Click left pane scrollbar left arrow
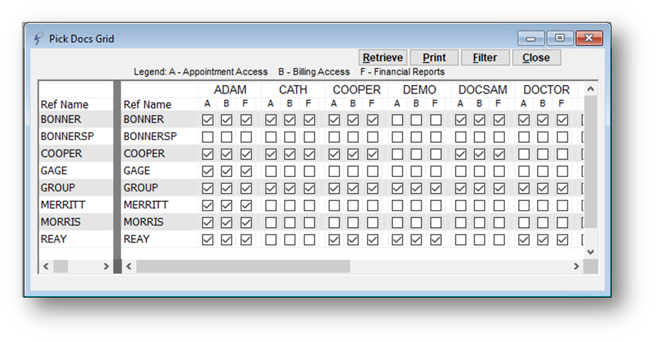This screenshot has height=342, width=656. coord(46,266)
